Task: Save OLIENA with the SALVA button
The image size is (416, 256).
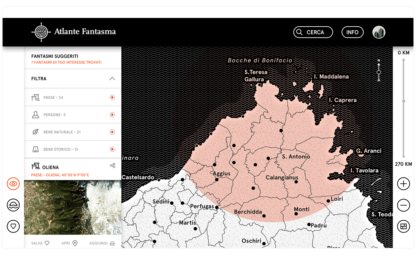Action: pyautogui.click(x=40, y=243)
